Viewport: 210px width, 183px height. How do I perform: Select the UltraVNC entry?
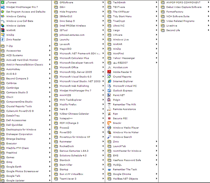tap(133, 26)
